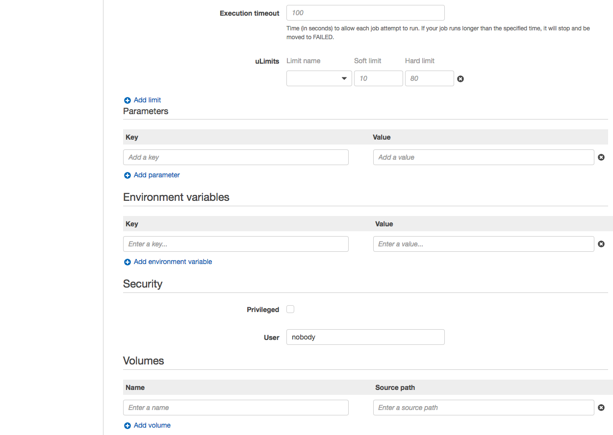This screenshot has width=613, height=435.
Task: Open the Limit name dropdown
Action: tap(319, 78)
